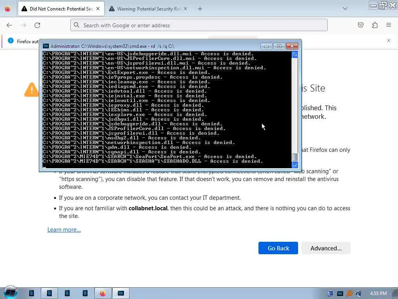Click the search magnifier in address bar
This screenshot has height=299, width=398.
tap(77, 25)
